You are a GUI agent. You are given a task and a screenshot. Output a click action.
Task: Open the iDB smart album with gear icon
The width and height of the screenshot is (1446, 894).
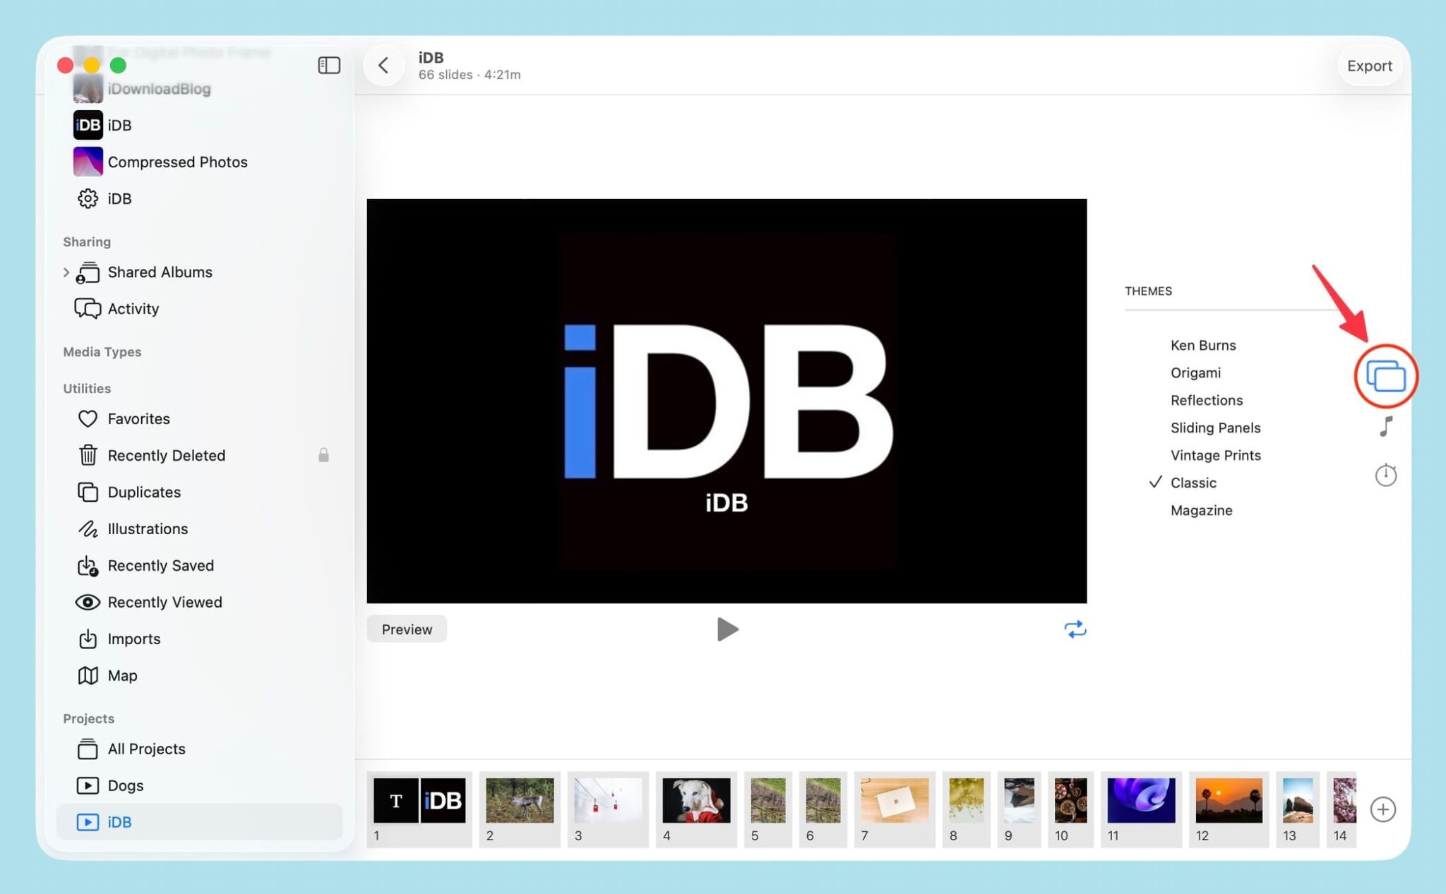pos(119,198)
